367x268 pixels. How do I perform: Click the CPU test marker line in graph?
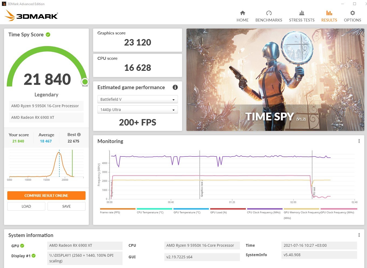pyautogui.click(x=312, y=175)
